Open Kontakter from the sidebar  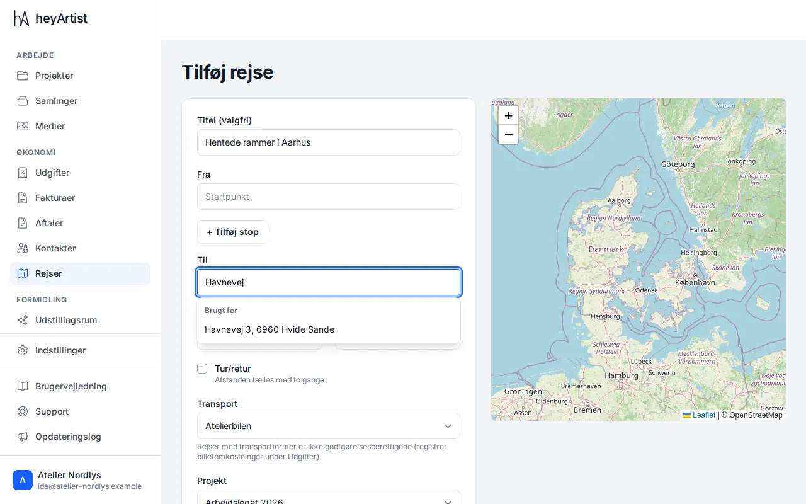(80, 248)
